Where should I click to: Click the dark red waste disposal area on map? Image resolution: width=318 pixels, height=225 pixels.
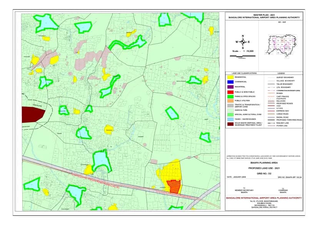tap(32, 115)
